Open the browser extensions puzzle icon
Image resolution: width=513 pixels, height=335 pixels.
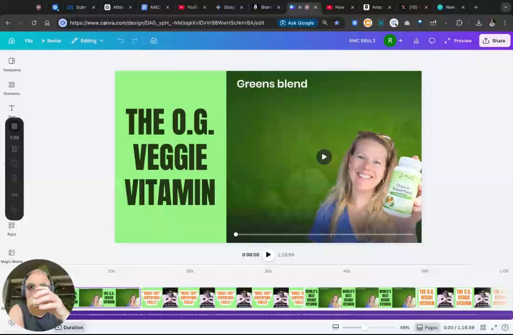click(x=459, y=23)
